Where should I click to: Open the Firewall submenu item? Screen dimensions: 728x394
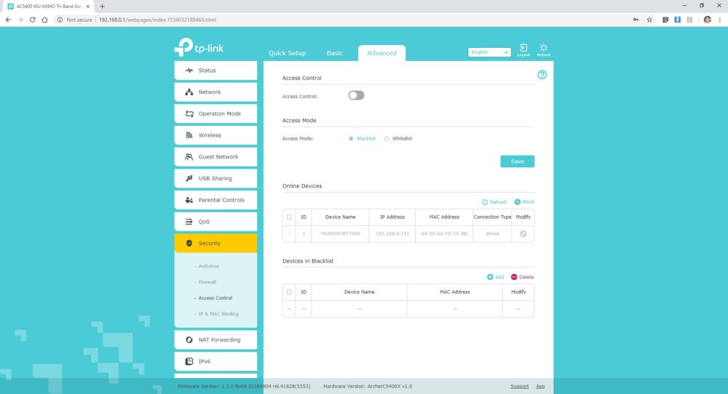(207, 282)
